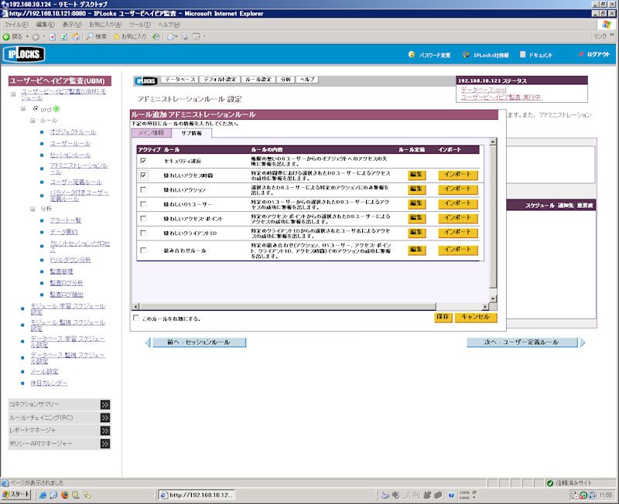Screen dimensions: 619x504
Task: Click the IPLocks logo in blue header
Action: click(x=24, y=54)
